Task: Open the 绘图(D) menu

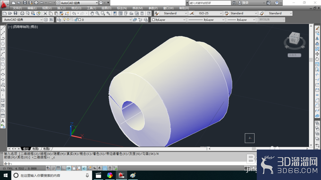Action: [x=107, y=8]
